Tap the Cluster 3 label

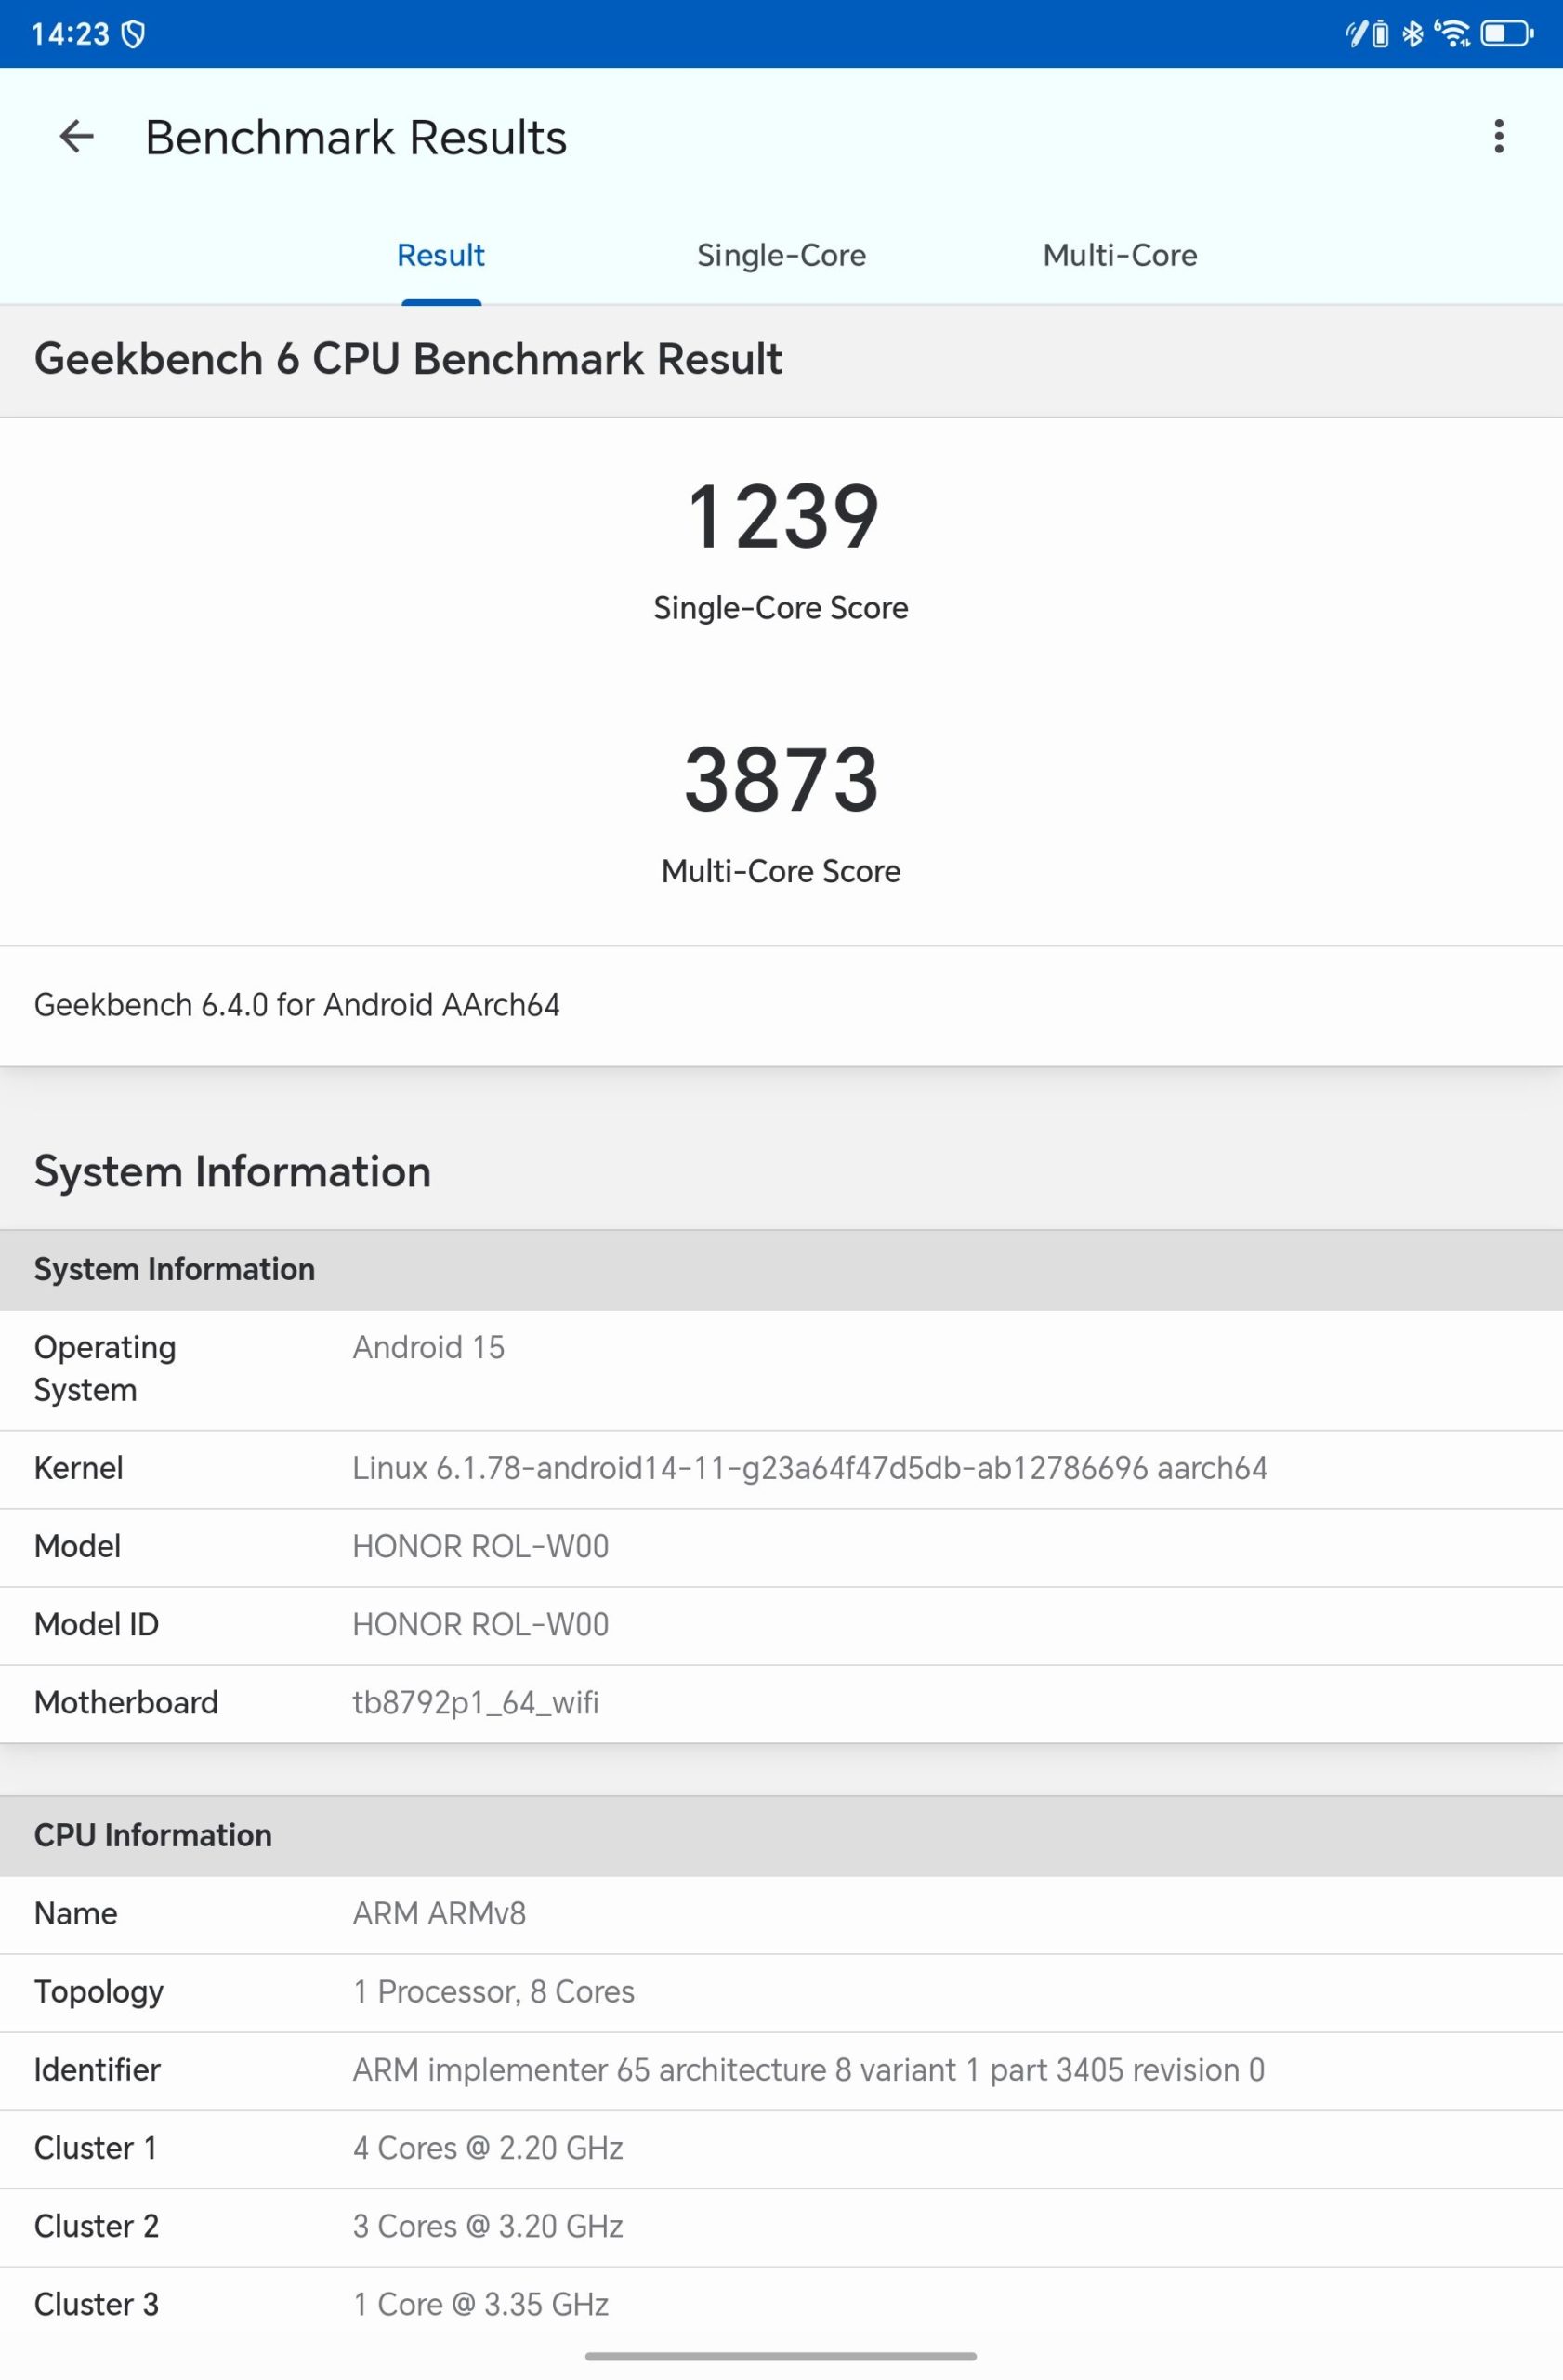point(97,2305)
